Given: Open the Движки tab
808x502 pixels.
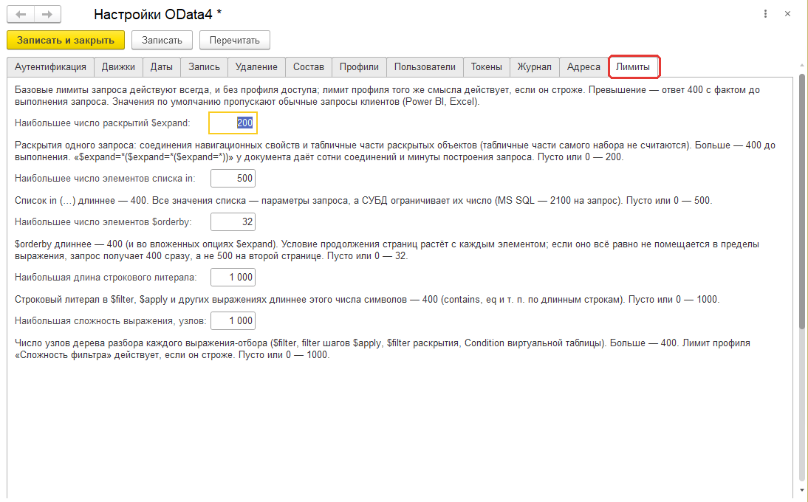Looking at the screenshot, I should [x=118, y=67].
